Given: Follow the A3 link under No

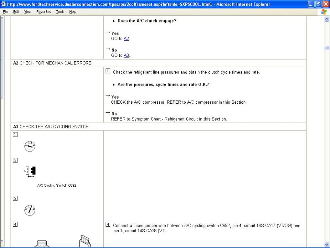Looking at the screenshot, I should pos(126,55).
